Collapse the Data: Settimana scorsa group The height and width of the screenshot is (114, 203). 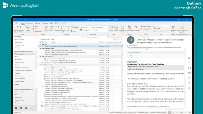coord(40,49)
